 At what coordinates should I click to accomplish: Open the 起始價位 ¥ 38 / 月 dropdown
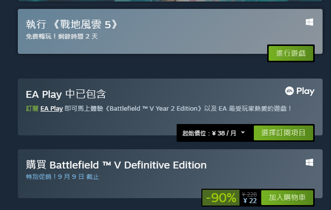[x=213, y=133]
